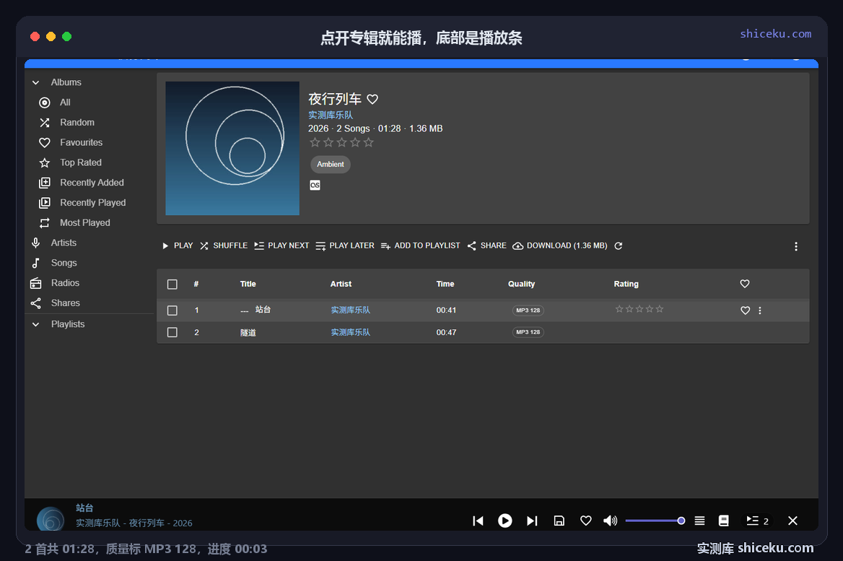Open the book icon in player bar
This screenshot has width=843, height=561.
(x=724, y=521)
